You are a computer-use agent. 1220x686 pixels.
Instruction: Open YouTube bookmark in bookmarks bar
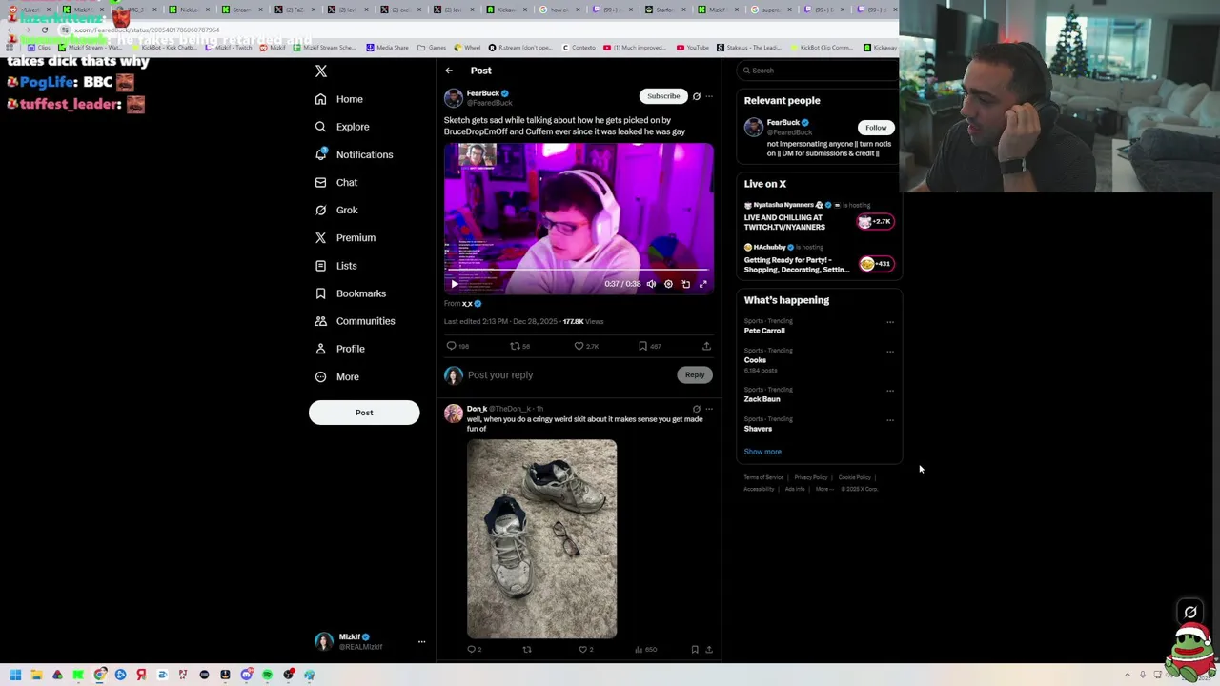pyautogui.click(x=693, y=48)
